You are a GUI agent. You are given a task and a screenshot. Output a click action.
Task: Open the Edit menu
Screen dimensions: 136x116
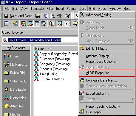pos(15,9)
